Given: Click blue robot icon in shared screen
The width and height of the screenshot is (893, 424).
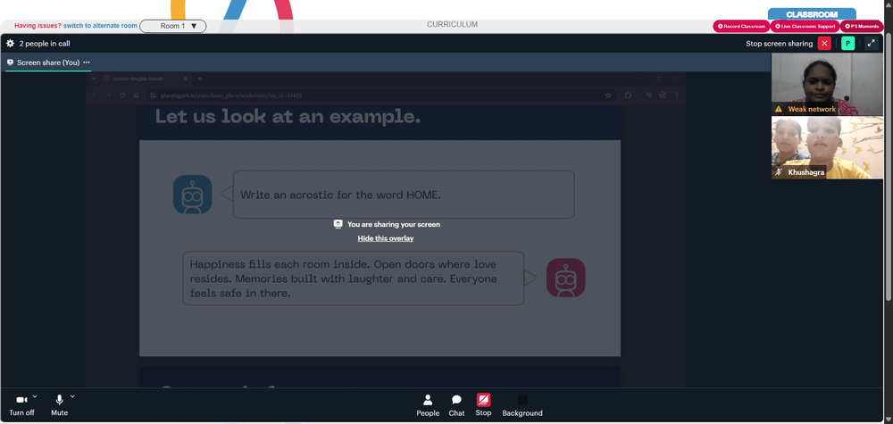Looking at the screenshot, I should pos(193,195).
